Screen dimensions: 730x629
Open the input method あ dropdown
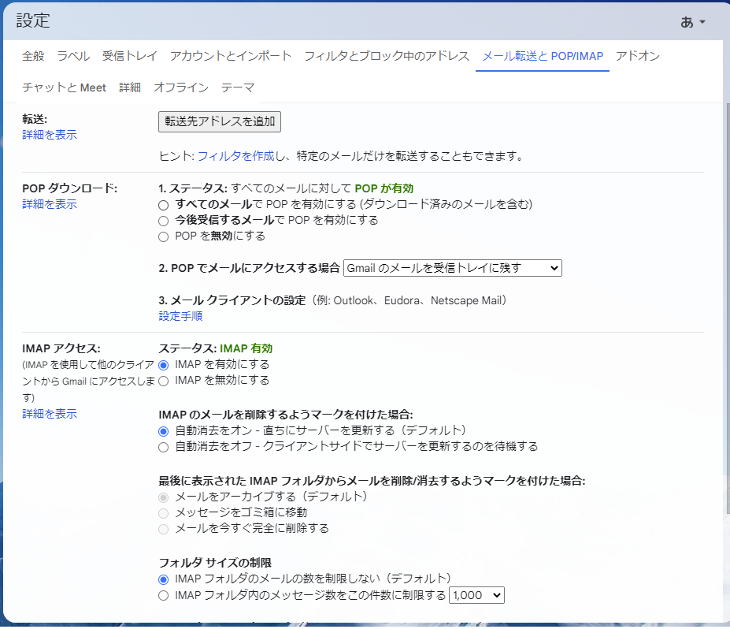tap(693, 22)
